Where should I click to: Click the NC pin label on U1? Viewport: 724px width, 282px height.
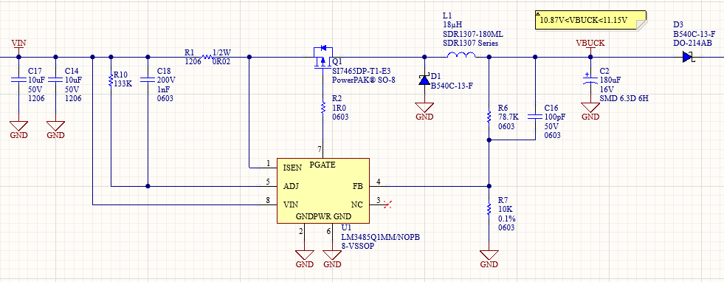[357, 205]
